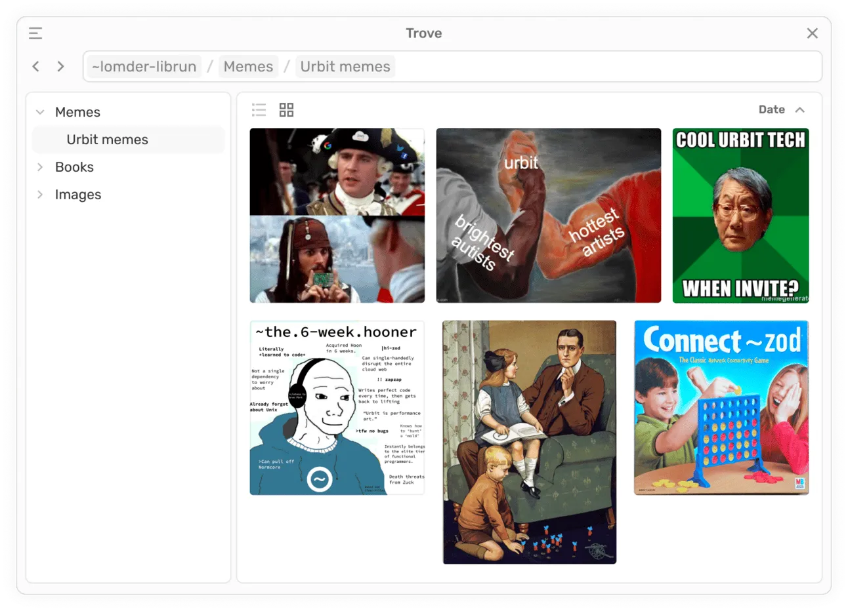Select Urbit memes in sidebar
The image size is (848, 611).
pos(107,140)
